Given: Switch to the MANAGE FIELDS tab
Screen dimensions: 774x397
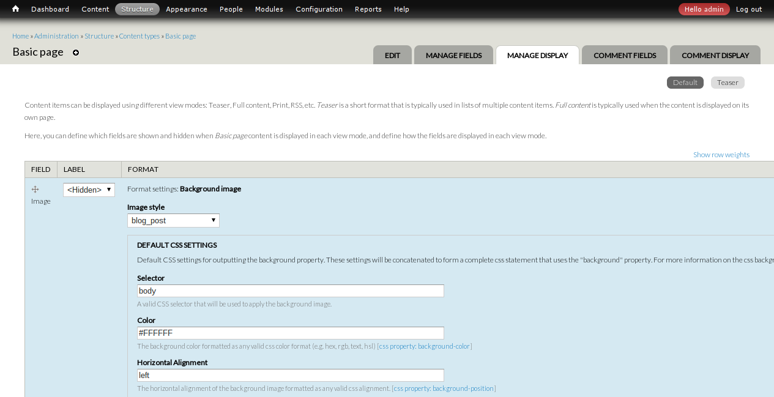Looking at the screenshot, I should [x=453, y=55].
